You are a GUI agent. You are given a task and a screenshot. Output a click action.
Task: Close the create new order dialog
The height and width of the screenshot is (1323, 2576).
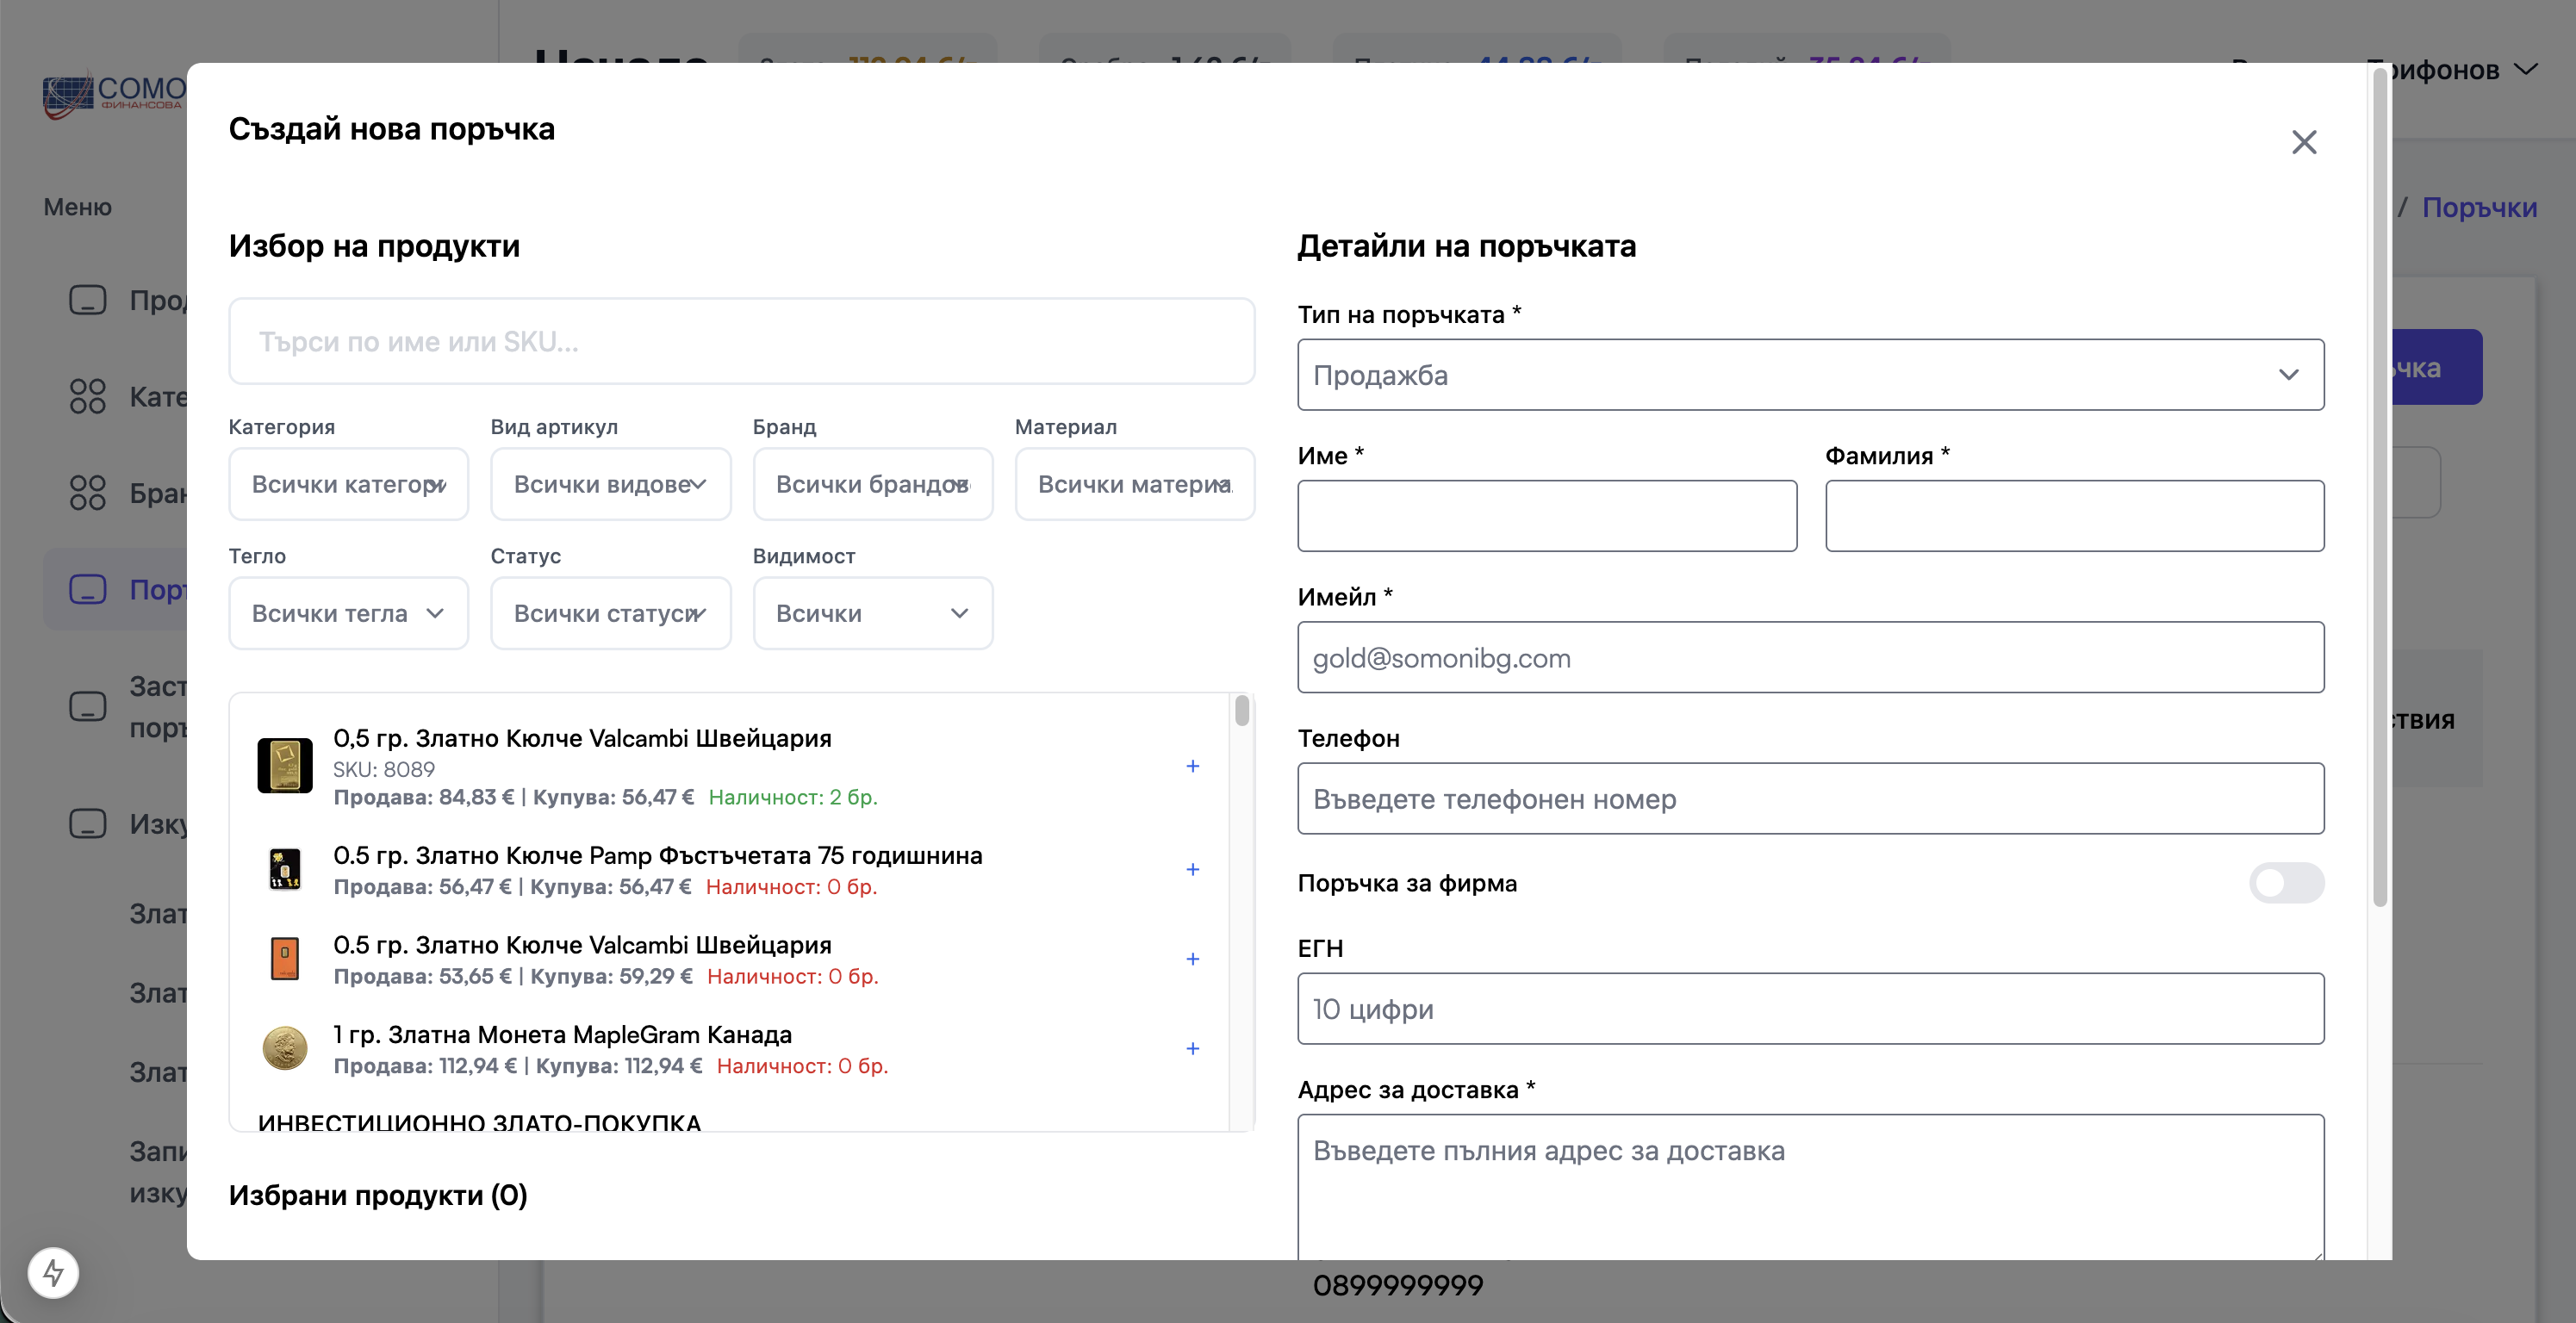tap(2304, 142)
